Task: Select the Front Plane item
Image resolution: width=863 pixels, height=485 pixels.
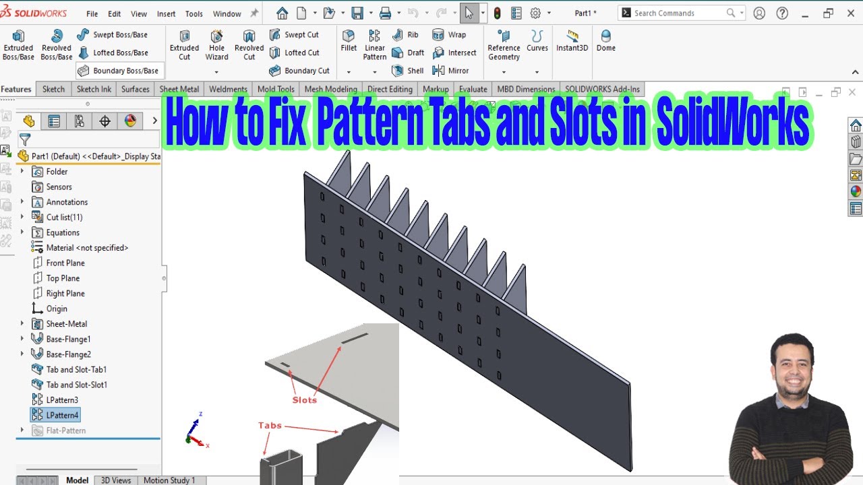Action: (x=59, y=263)
